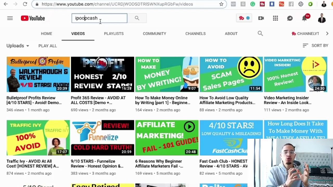Open Funnelize Review video title

[x=97, y=164]
